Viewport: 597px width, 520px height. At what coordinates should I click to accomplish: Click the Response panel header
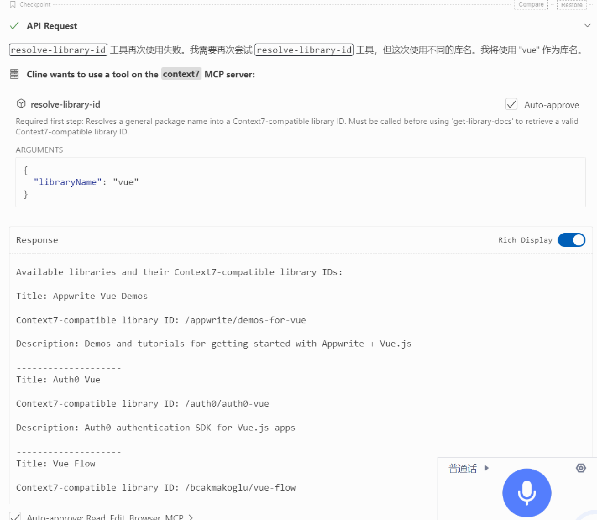[37, 240]
